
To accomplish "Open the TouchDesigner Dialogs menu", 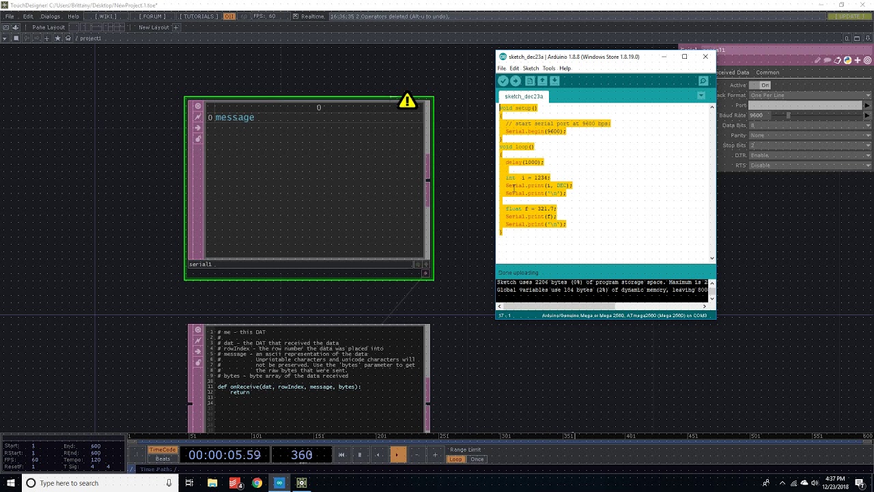I will 51,16.
